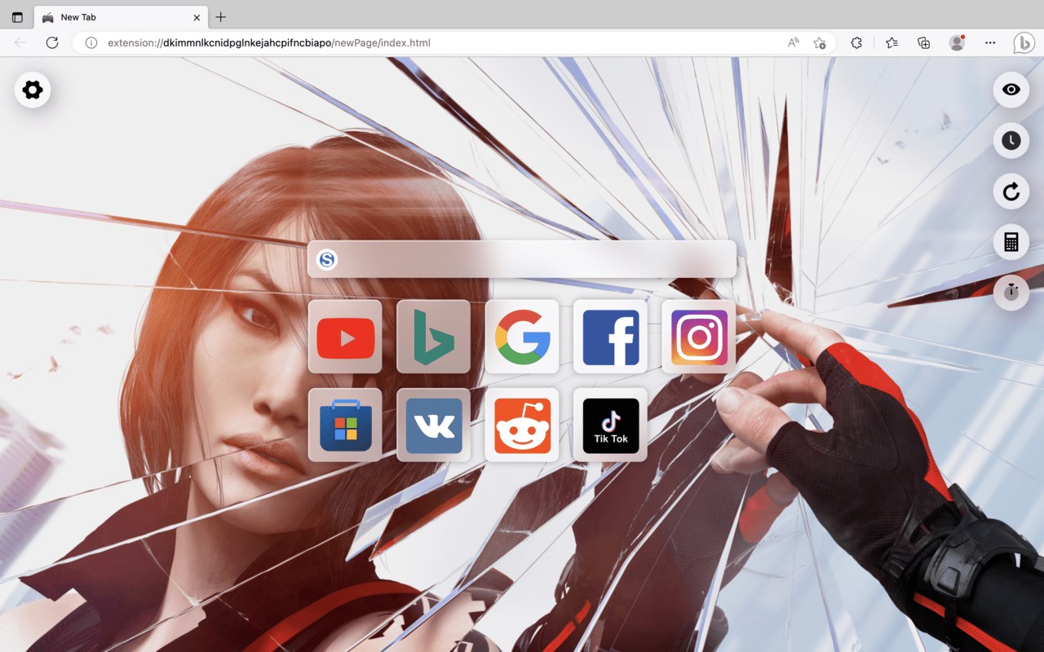Open the Microsoft Store shortcut tile
Screen dimensions: 1044x652
pyautogui.click(x=345, y=425)
